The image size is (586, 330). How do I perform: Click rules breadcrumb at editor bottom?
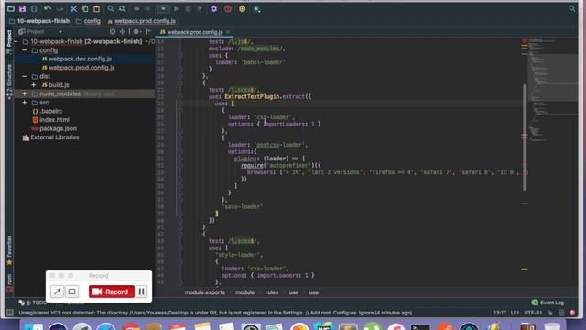coord(272,292)
